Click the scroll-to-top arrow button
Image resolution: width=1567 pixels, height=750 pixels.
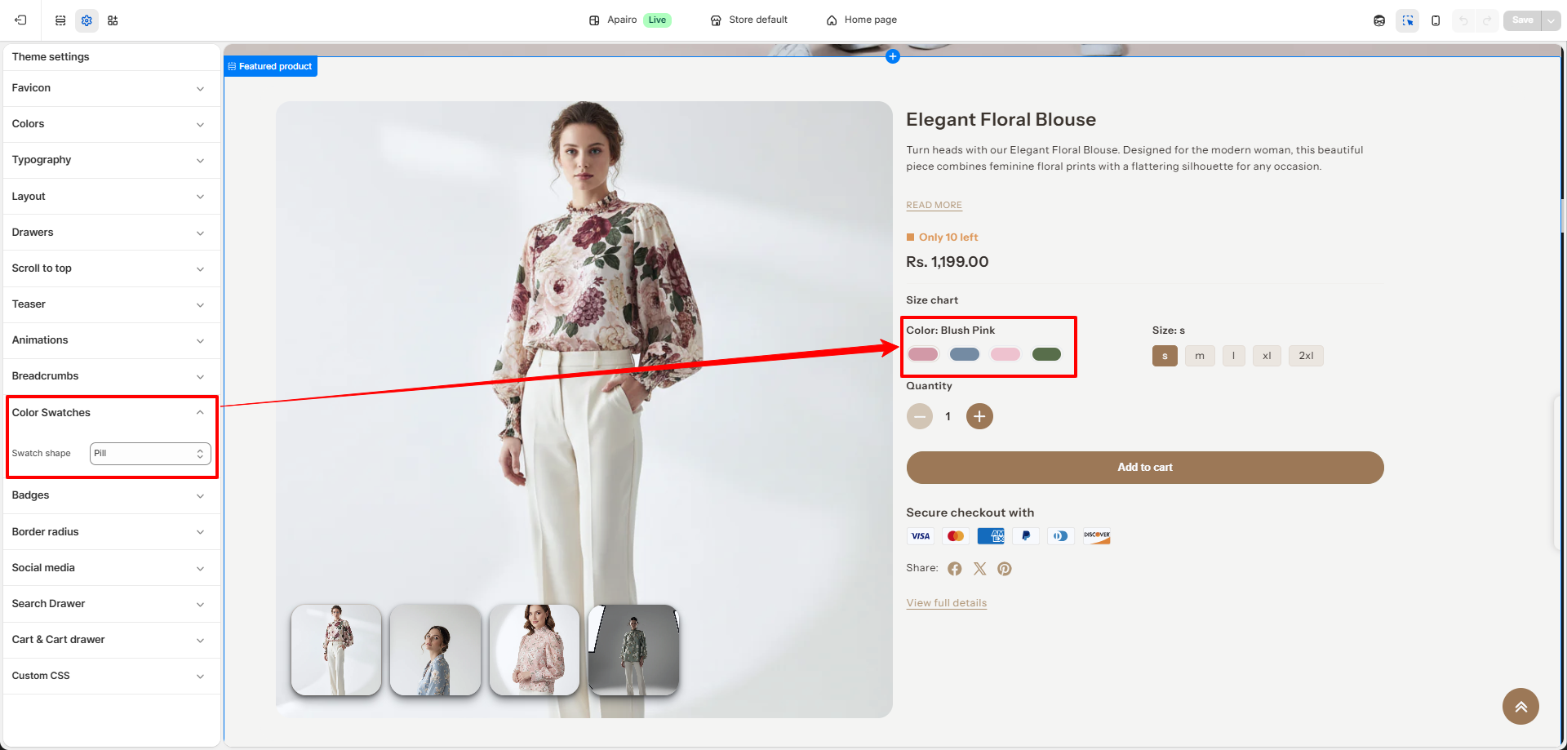1520,707
